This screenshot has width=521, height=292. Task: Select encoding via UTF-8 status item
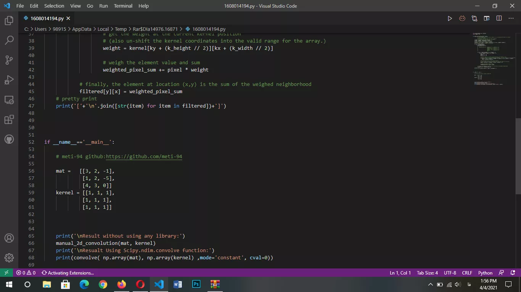point(450,273)
